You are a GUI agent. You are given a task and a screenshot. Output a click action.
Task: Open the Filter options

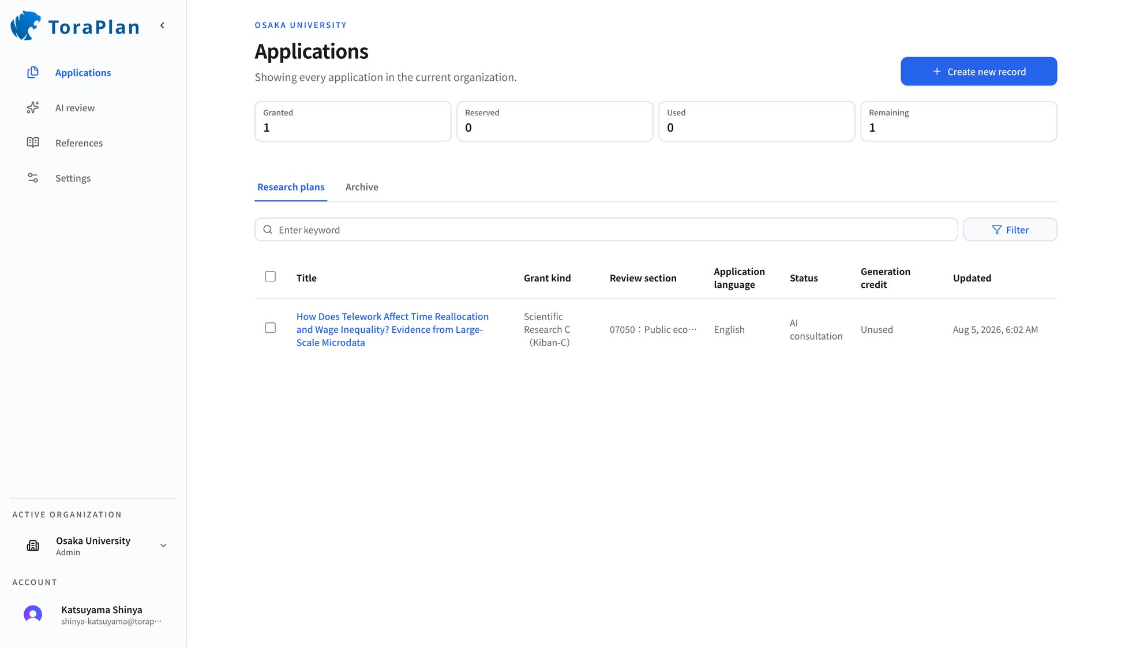[x=1010, y=230]
